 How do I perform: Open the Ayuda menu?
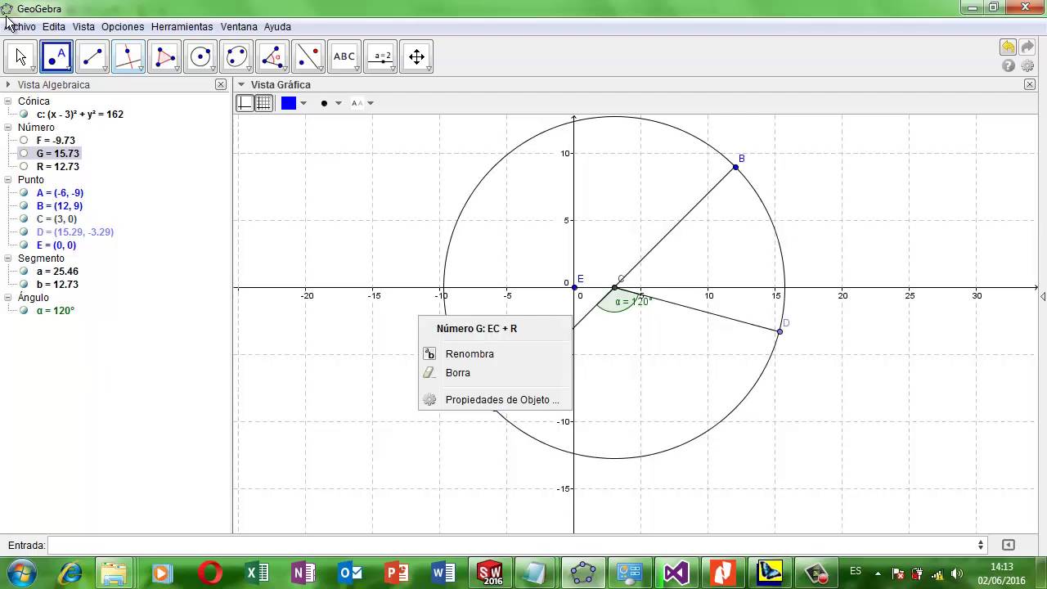[x=277, y=27]
